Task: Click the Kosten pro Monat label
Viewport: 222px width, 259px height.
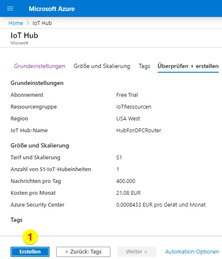Action: (33, 193)
